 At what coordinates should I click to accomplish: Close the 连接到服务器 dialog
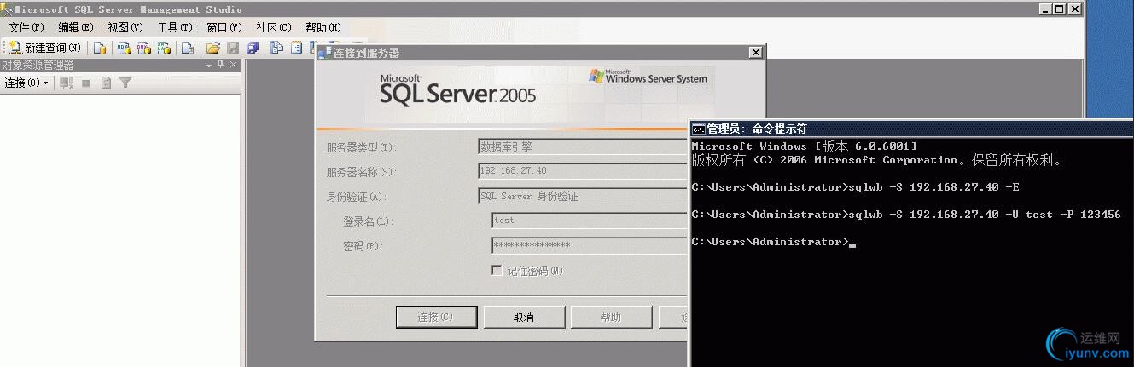pyautogui.click(x=754, y=53)
